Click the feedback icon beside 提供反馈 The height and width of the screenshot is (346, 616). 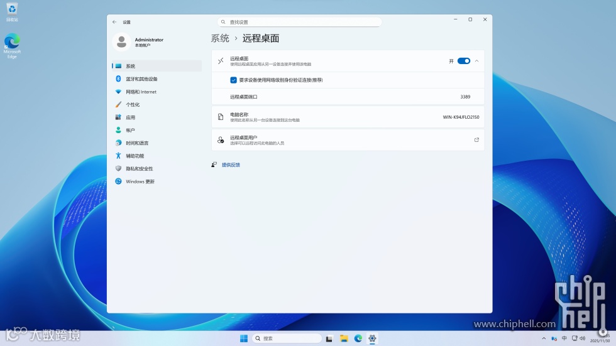[214, 165]
